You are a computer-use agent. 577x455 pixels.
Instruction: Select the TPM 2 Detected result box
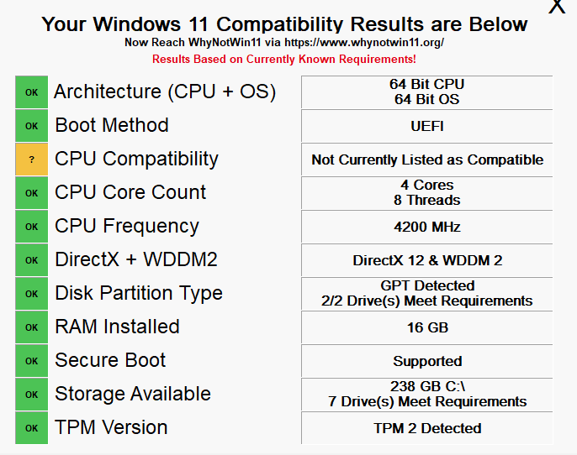tap(427, 428)
